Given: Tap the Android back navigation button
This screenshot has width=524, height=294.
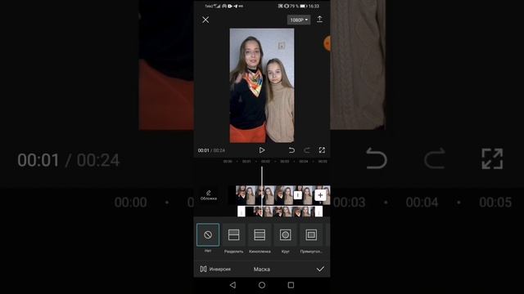Looking at the screenshot, I should point(233,285).
